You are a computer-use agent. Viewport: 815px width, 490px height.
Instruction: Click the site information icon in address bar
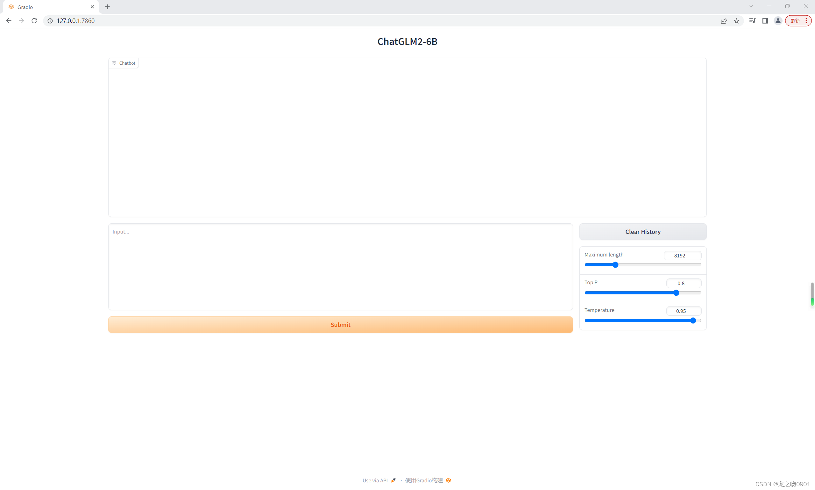tap(50, 21)
